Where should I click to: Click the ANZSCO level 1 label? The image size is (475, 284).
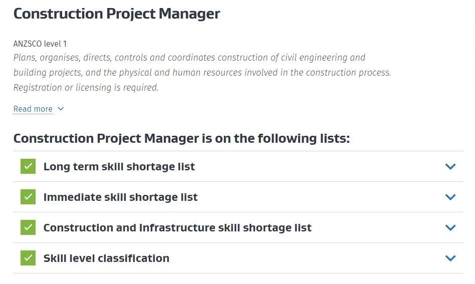point(40,44)
